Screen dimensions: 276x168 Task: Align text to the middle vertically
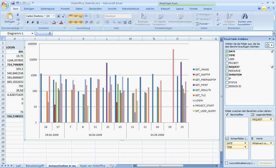click(75, 16)
